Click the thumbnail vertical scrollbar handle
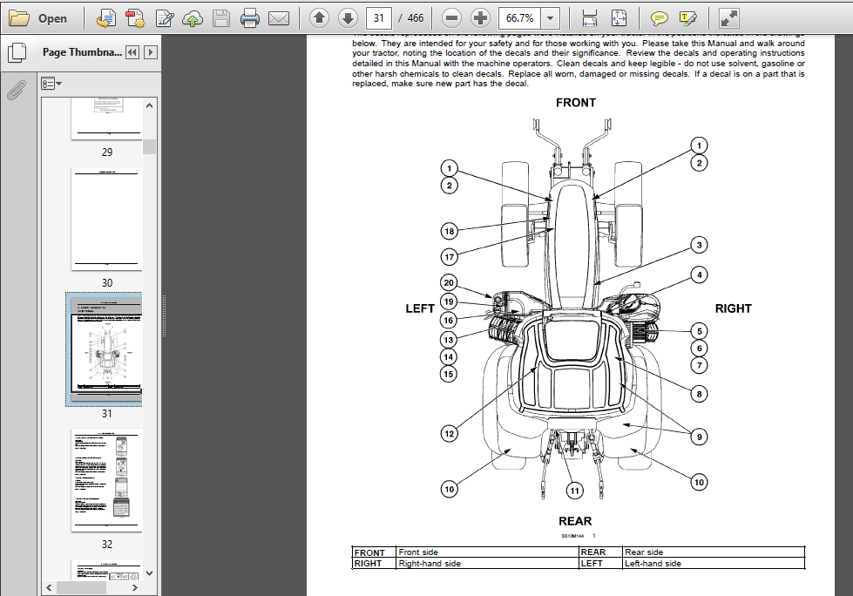Image resolution: width=853 pixels, height=596 pixels. click(x=150, y=147)
